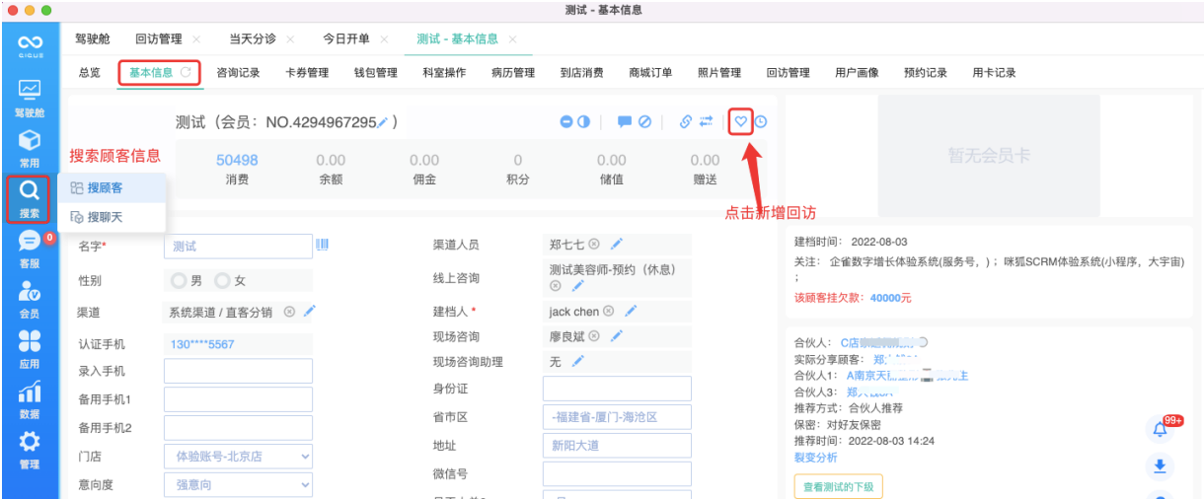Open the 应用 apps icon in sidebar

pos(30,350)
